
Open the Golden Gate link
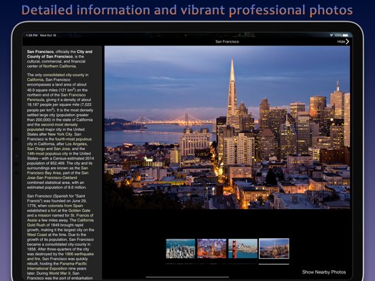(x=79, y=210)
